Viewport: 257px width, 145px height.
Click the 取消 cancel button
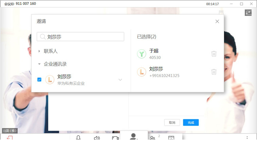click(x=172, y=122)
